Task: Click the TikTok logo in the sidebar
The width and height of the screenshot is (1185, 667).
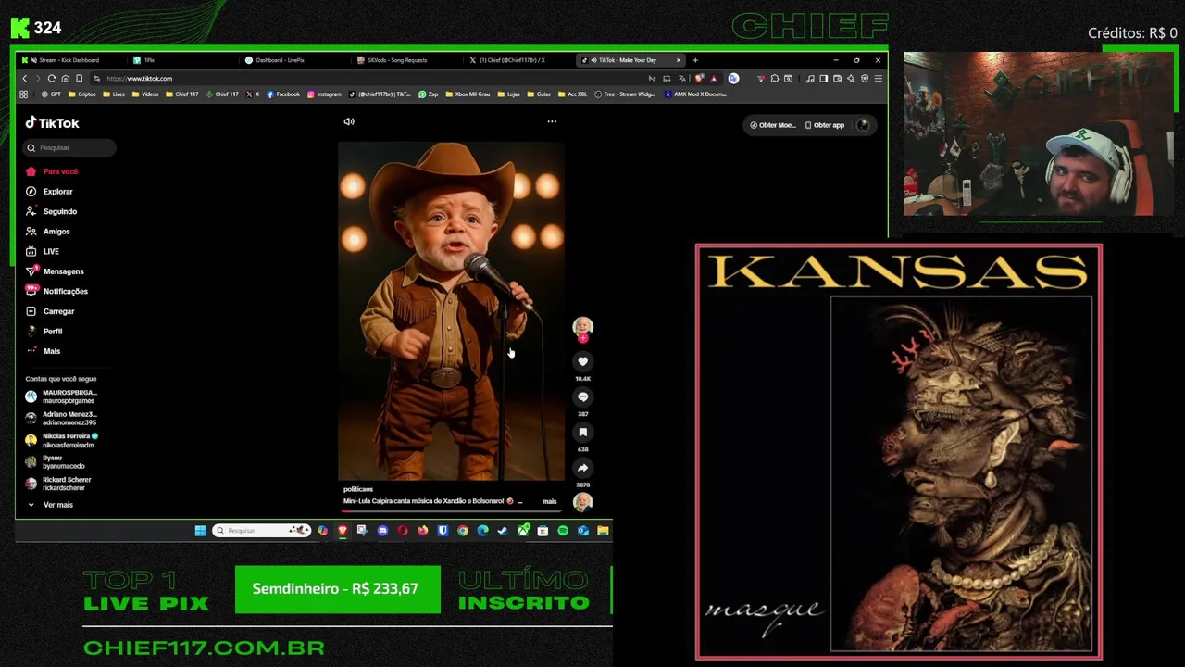Action: click(x=52, y=123)
